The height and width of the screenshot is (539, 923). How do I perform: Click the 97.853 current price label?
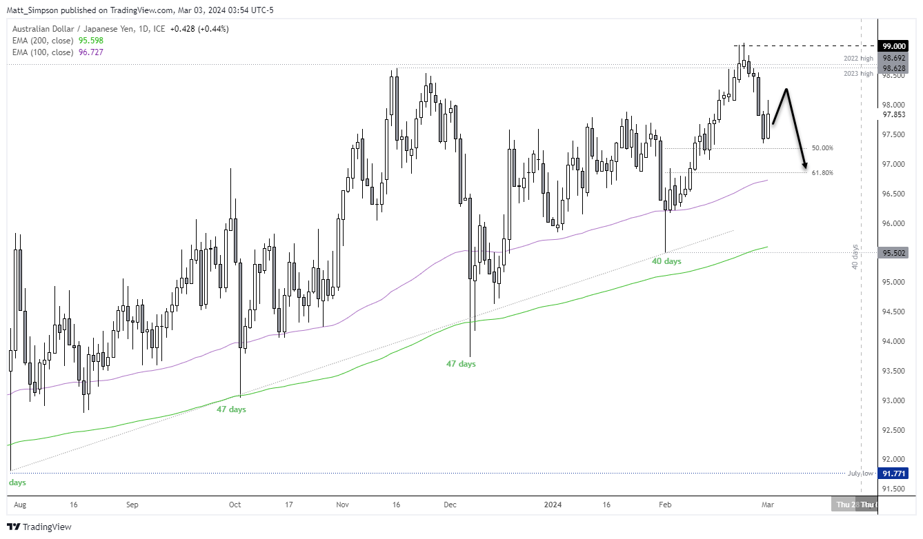tap(894, 115)
